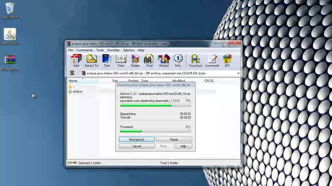This screenshot has height=186, width=332.
Task: Click the Extract To toolbar icon
Action: (91, 61)
